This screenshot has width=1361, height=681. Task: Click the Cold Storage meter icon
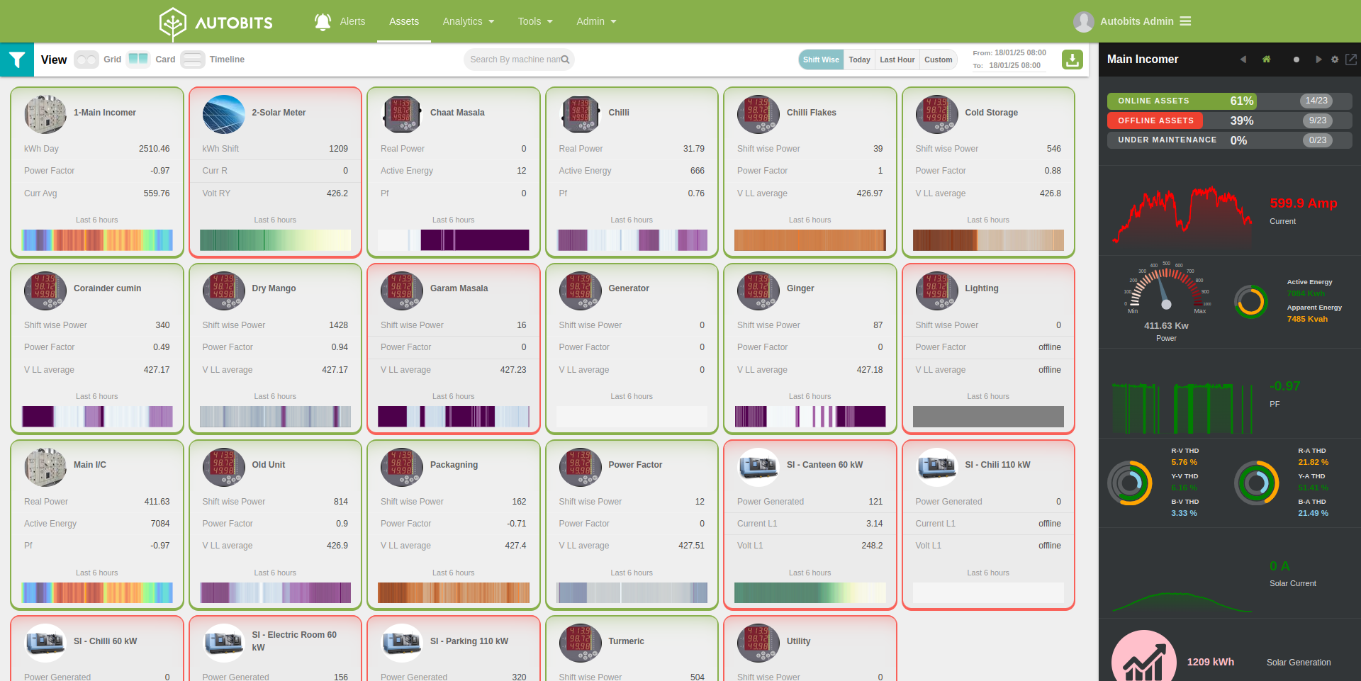[x=937, y=114]
